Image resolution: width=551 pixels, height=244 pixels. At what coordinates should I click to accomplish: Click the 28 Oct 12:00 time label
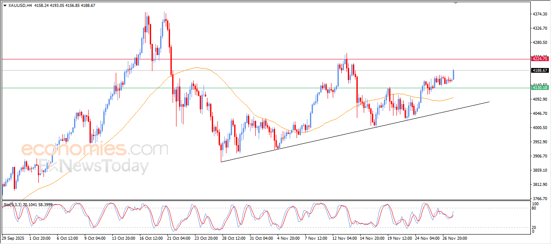click(234, 238)
